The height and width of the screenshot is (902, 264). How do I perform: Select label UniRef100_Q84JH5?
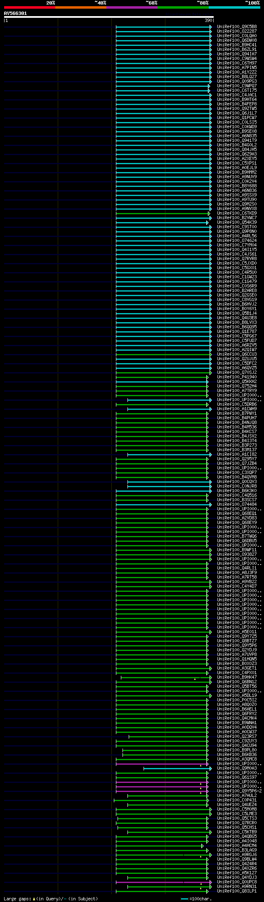point(237,149)
